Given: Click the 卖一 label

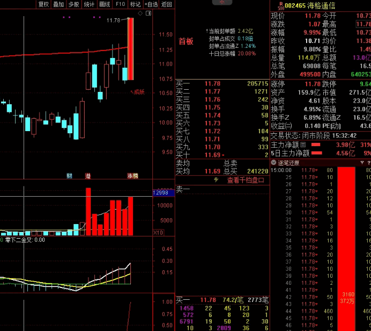Looking at the screenshot, I should pyautogui.click(x=183, y=189).
